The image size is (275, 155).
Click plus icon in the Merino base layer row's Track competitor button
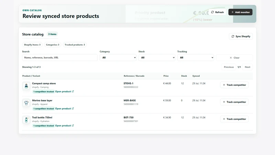(x=224, y=102)
